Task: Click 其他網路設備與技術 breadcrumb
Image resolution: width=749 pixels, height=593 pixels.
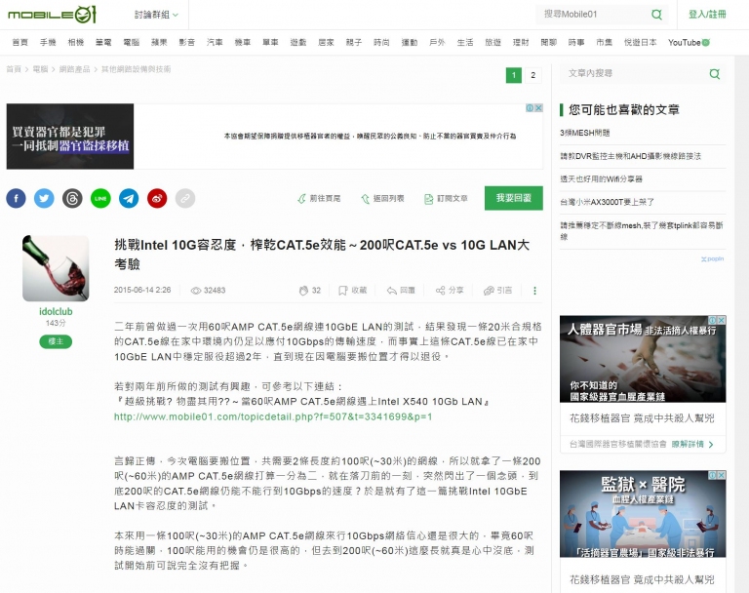Action: [x=137, y=69]
